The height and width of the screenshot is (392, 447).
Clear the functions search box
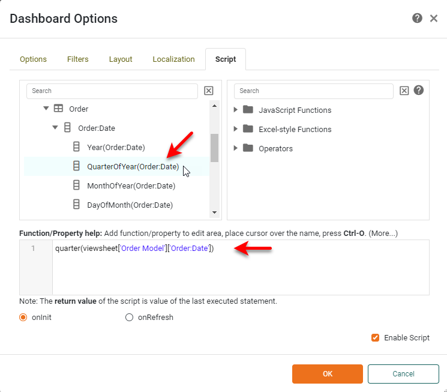pos(404,91)
